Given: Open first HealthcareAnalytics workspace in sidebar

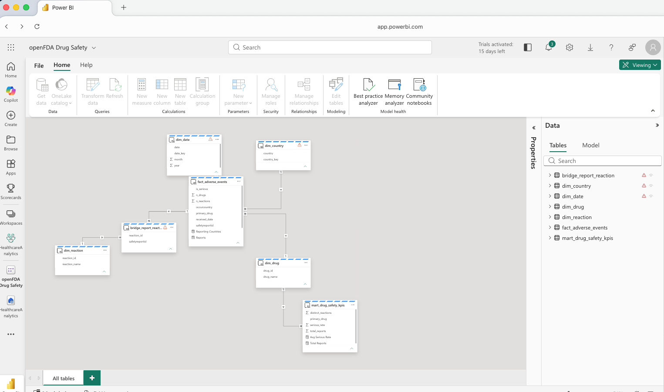Looking at the screenshot, I should (11, 245).
